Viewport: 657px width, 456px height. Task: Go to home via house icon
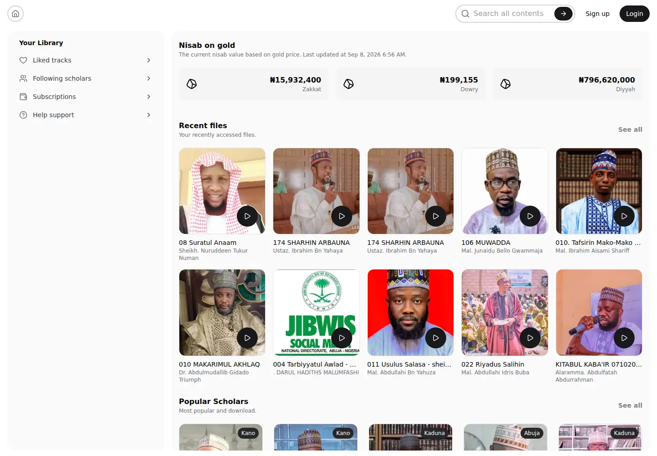[16, 14]
